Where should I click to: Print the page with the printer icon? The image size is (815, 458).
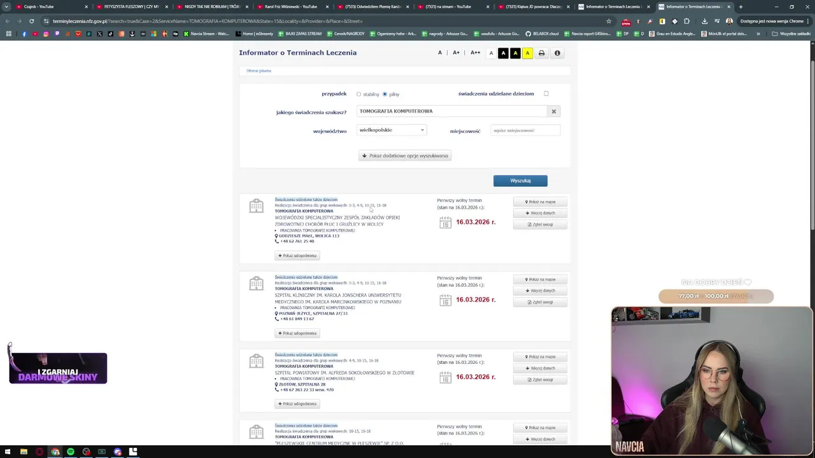pyautogui.click(x=542, y=53)
